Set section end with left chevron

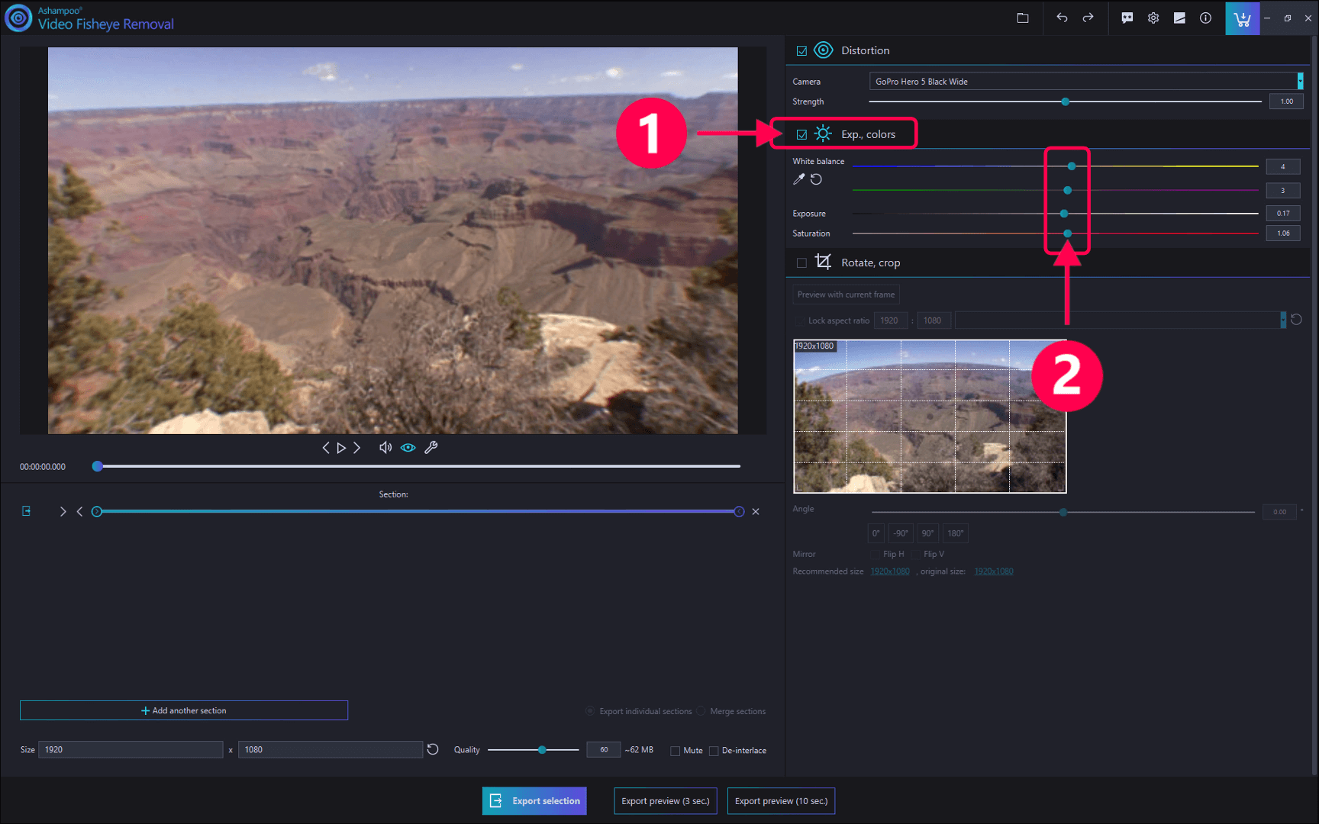[79, 511]
